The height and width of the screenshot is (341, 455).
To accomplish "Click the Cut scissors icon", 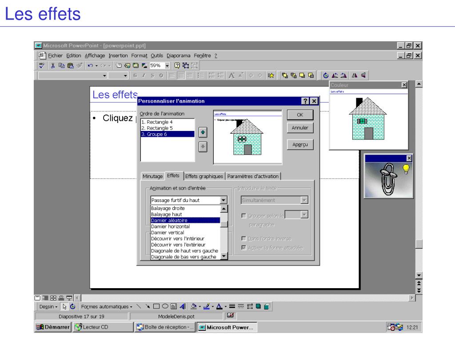I will (53, 66).
